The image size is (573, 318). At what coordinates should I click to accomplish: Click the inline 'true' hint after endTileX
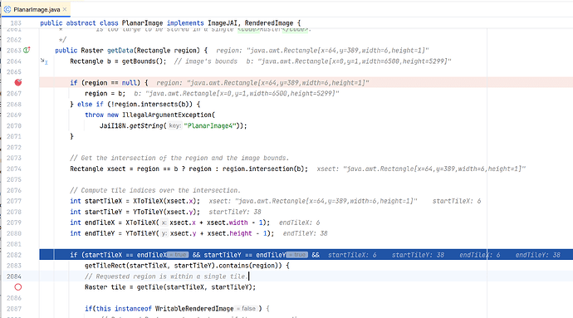click(x=178, y=255)
